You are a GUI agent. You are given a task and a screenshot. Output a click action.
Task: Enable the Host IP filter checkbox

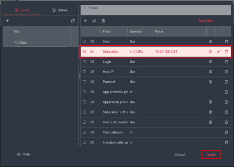click(x=84, y=72)
